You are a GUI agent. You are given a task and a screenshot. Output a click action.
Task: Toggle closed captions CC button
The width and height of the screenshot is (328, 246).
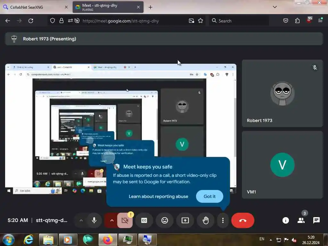tap(144, 220)
